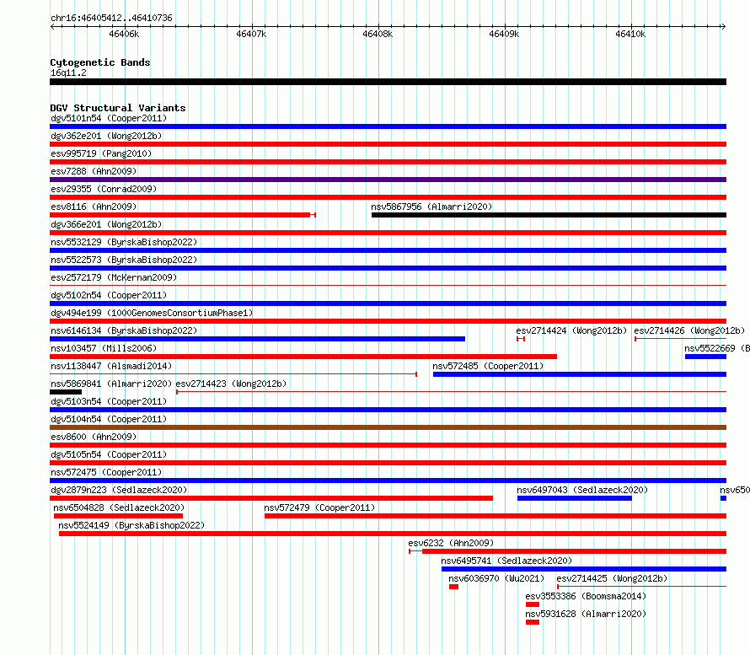Click nsv5524149 (ByrskaBishop2022) label

131,525
